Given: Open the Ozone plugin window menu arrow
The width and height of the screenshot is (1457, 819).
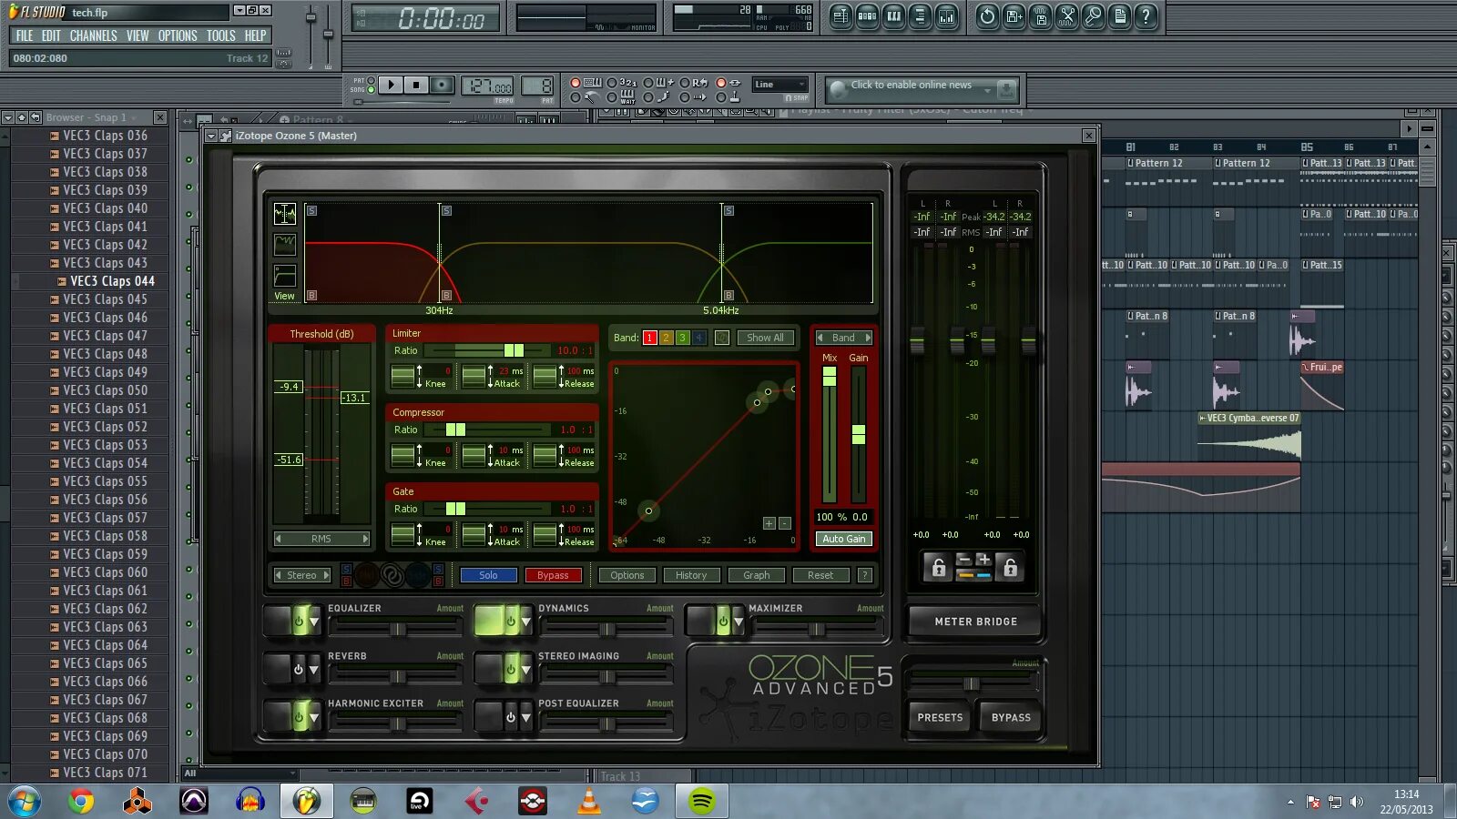Looking at the screenshot, I should [211, 136].
